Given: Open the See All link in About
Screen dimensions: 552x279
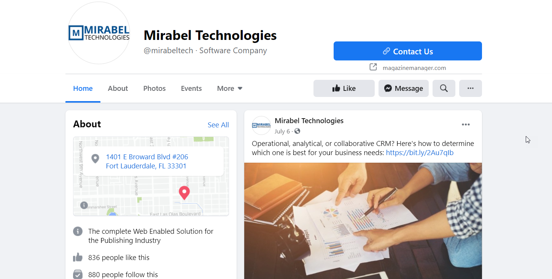Looking at the screenshot, I should tap(218, 125).
